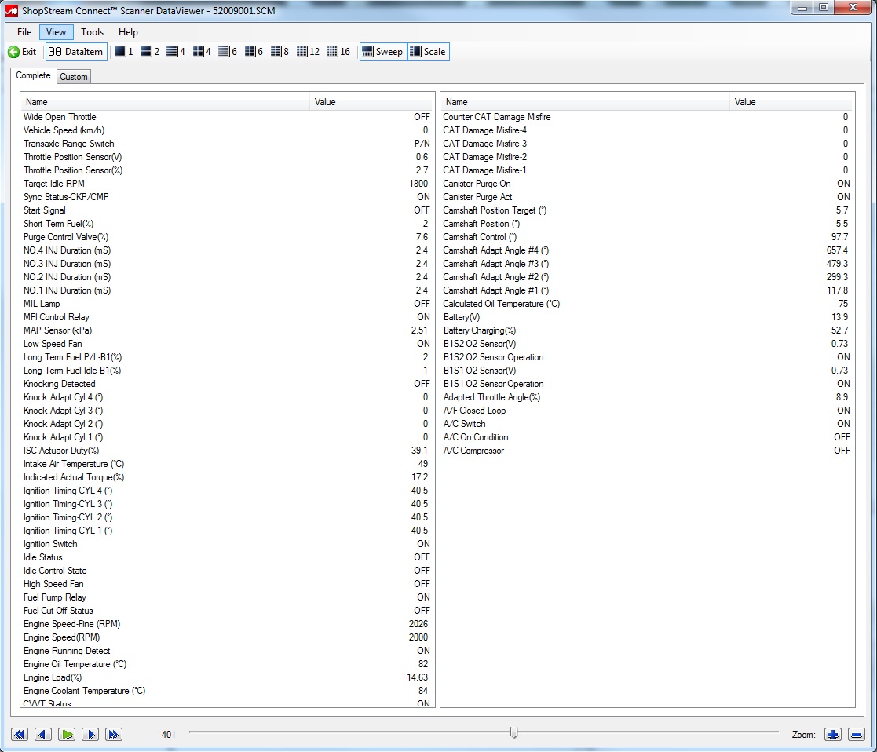Select the A/F Closed Loop row
Viewport: 877px width, 752px height.
647,411
